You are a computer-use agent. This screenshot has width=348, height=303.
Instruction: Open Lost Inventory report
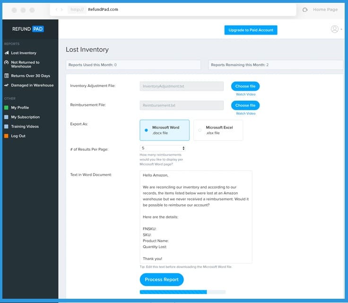click(24, 53)
